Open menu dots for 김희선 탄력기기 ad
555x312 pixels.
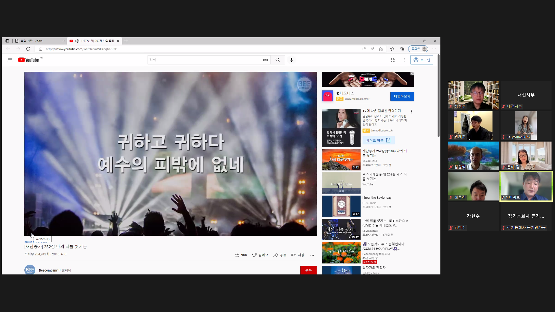click(411, 112)
